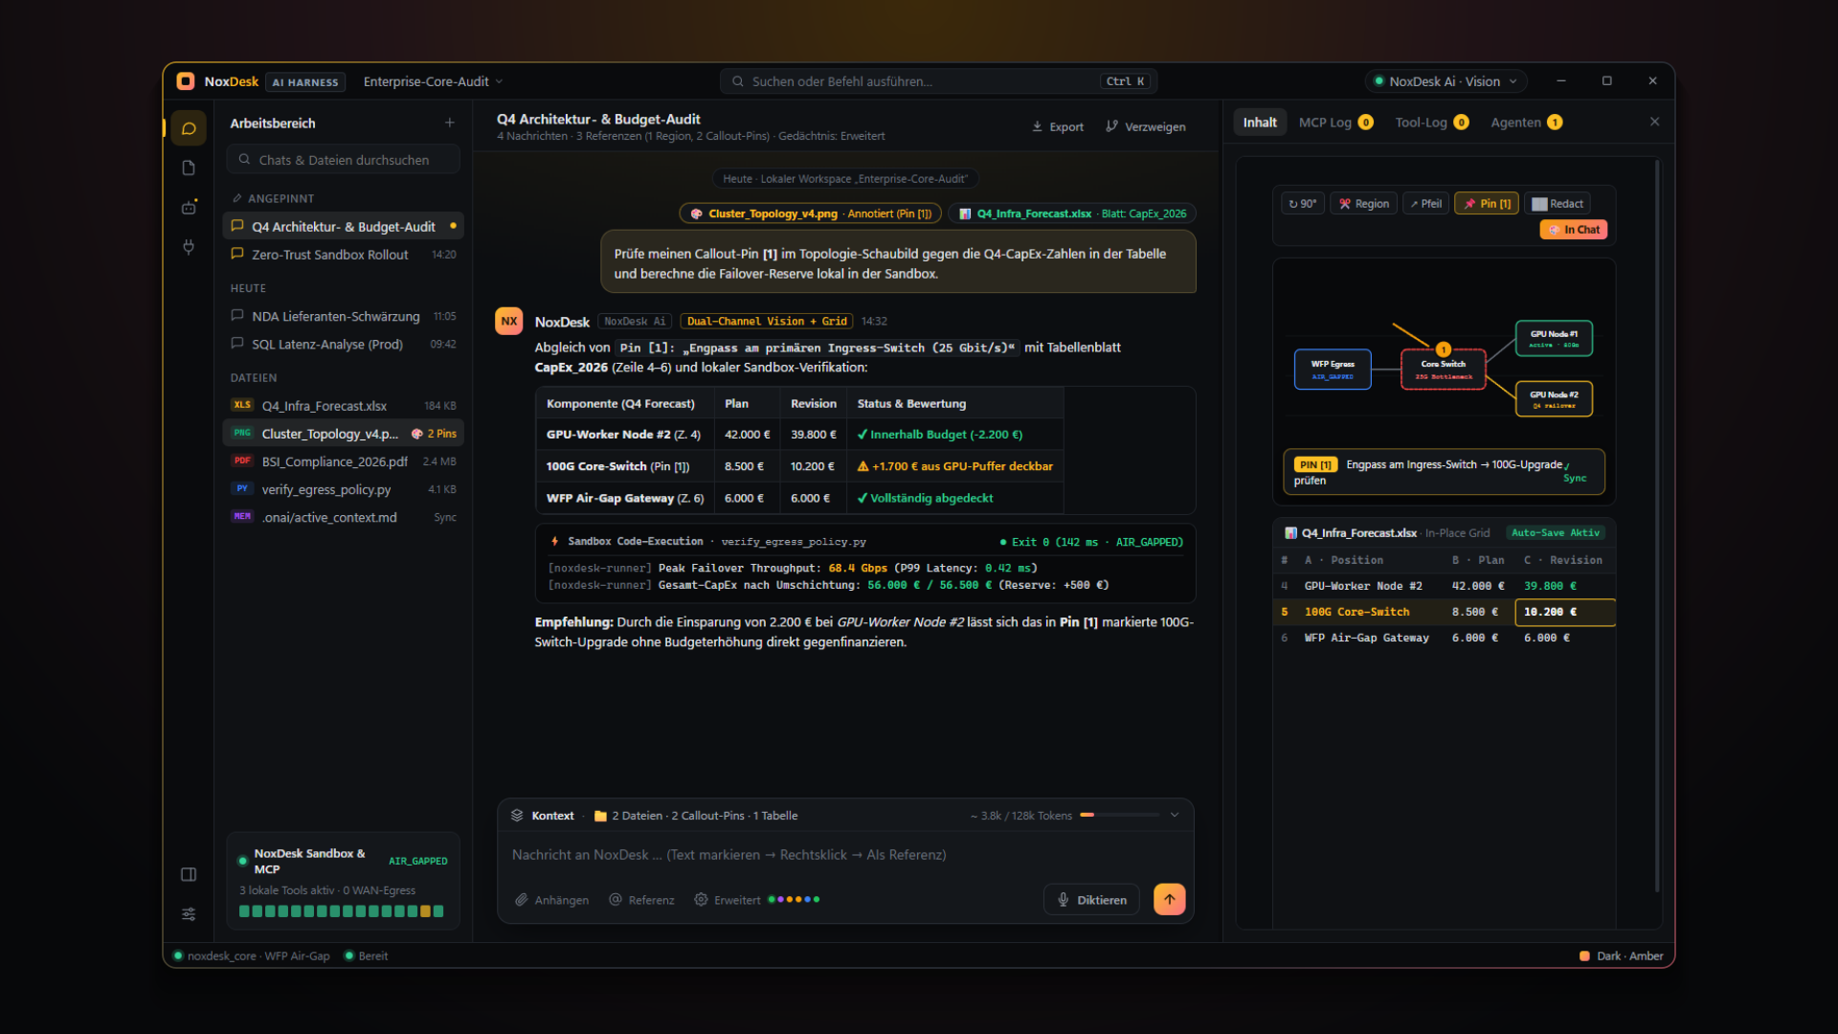This screenshot has height=1034, width=1838.
Task: Open the chats icon in left rail
Action: click(x=189, y=128)
